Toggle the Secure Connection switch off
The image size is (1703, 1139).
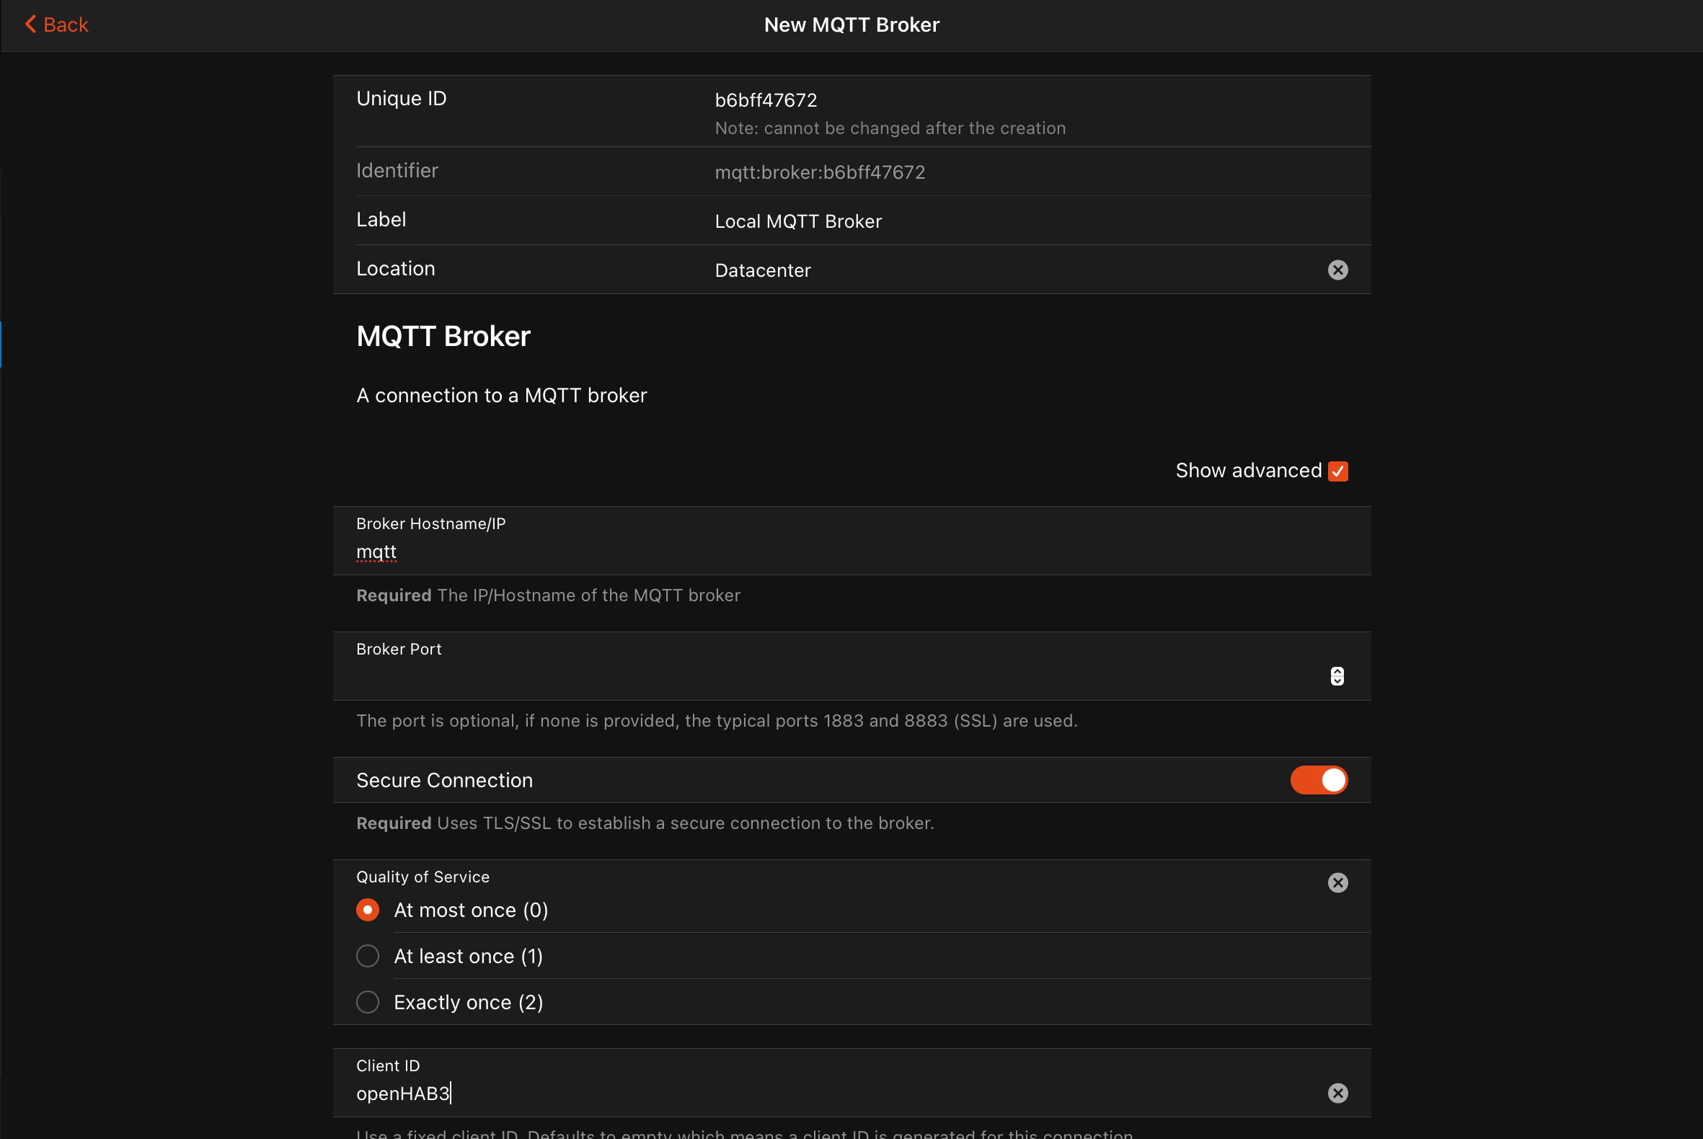[x=1318, y=780]
